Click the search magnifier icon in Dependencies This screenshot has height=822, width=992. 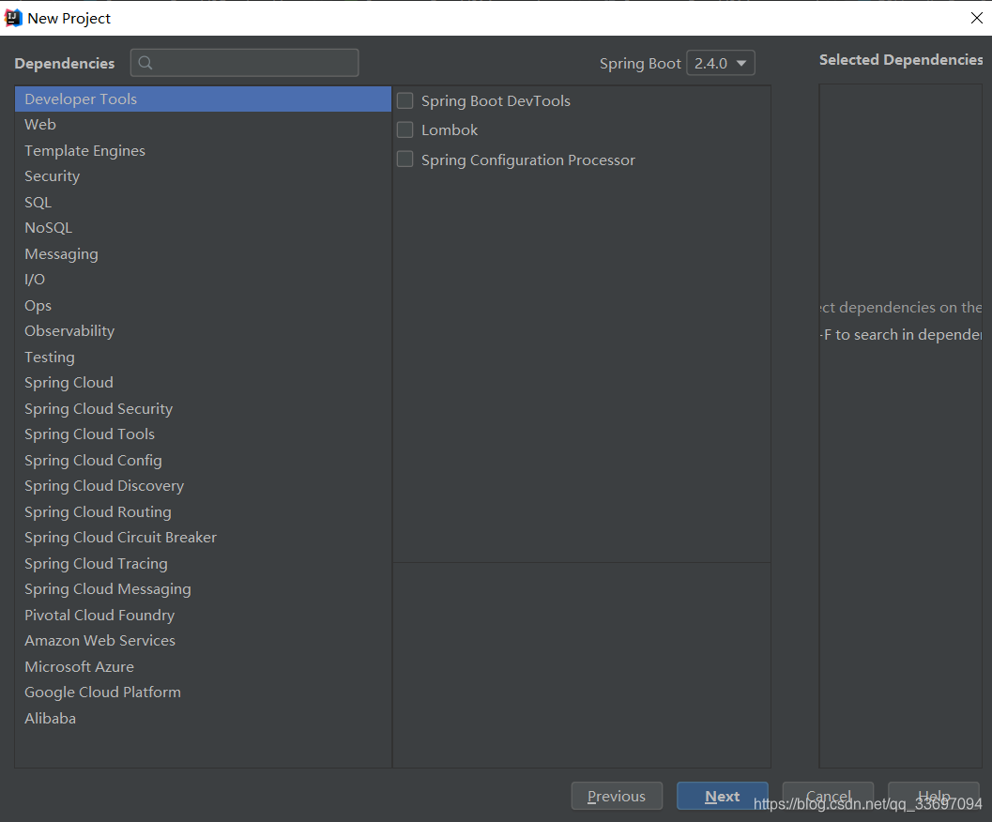point(145,63)
